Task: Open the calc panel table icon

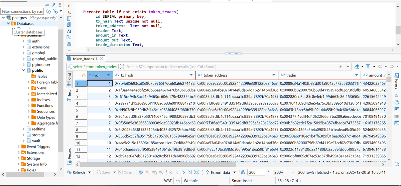Action: [397, 116]
